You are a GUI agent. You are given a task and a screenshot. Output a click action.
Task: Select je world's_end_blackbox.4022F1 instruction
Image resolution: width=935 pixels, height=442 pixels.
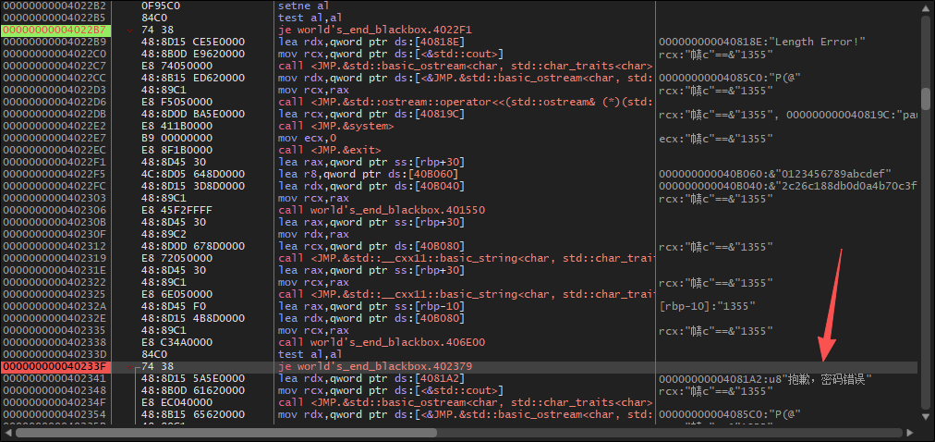click(364, 30)
